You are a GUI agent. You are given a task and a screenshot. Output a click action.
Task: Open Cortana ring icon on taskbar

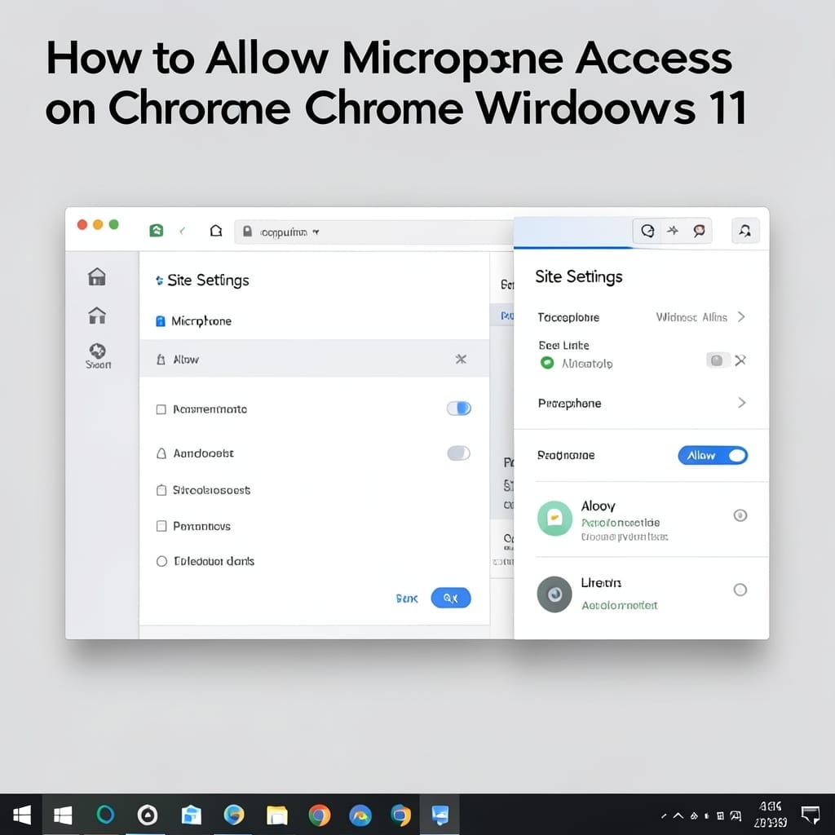105,815
